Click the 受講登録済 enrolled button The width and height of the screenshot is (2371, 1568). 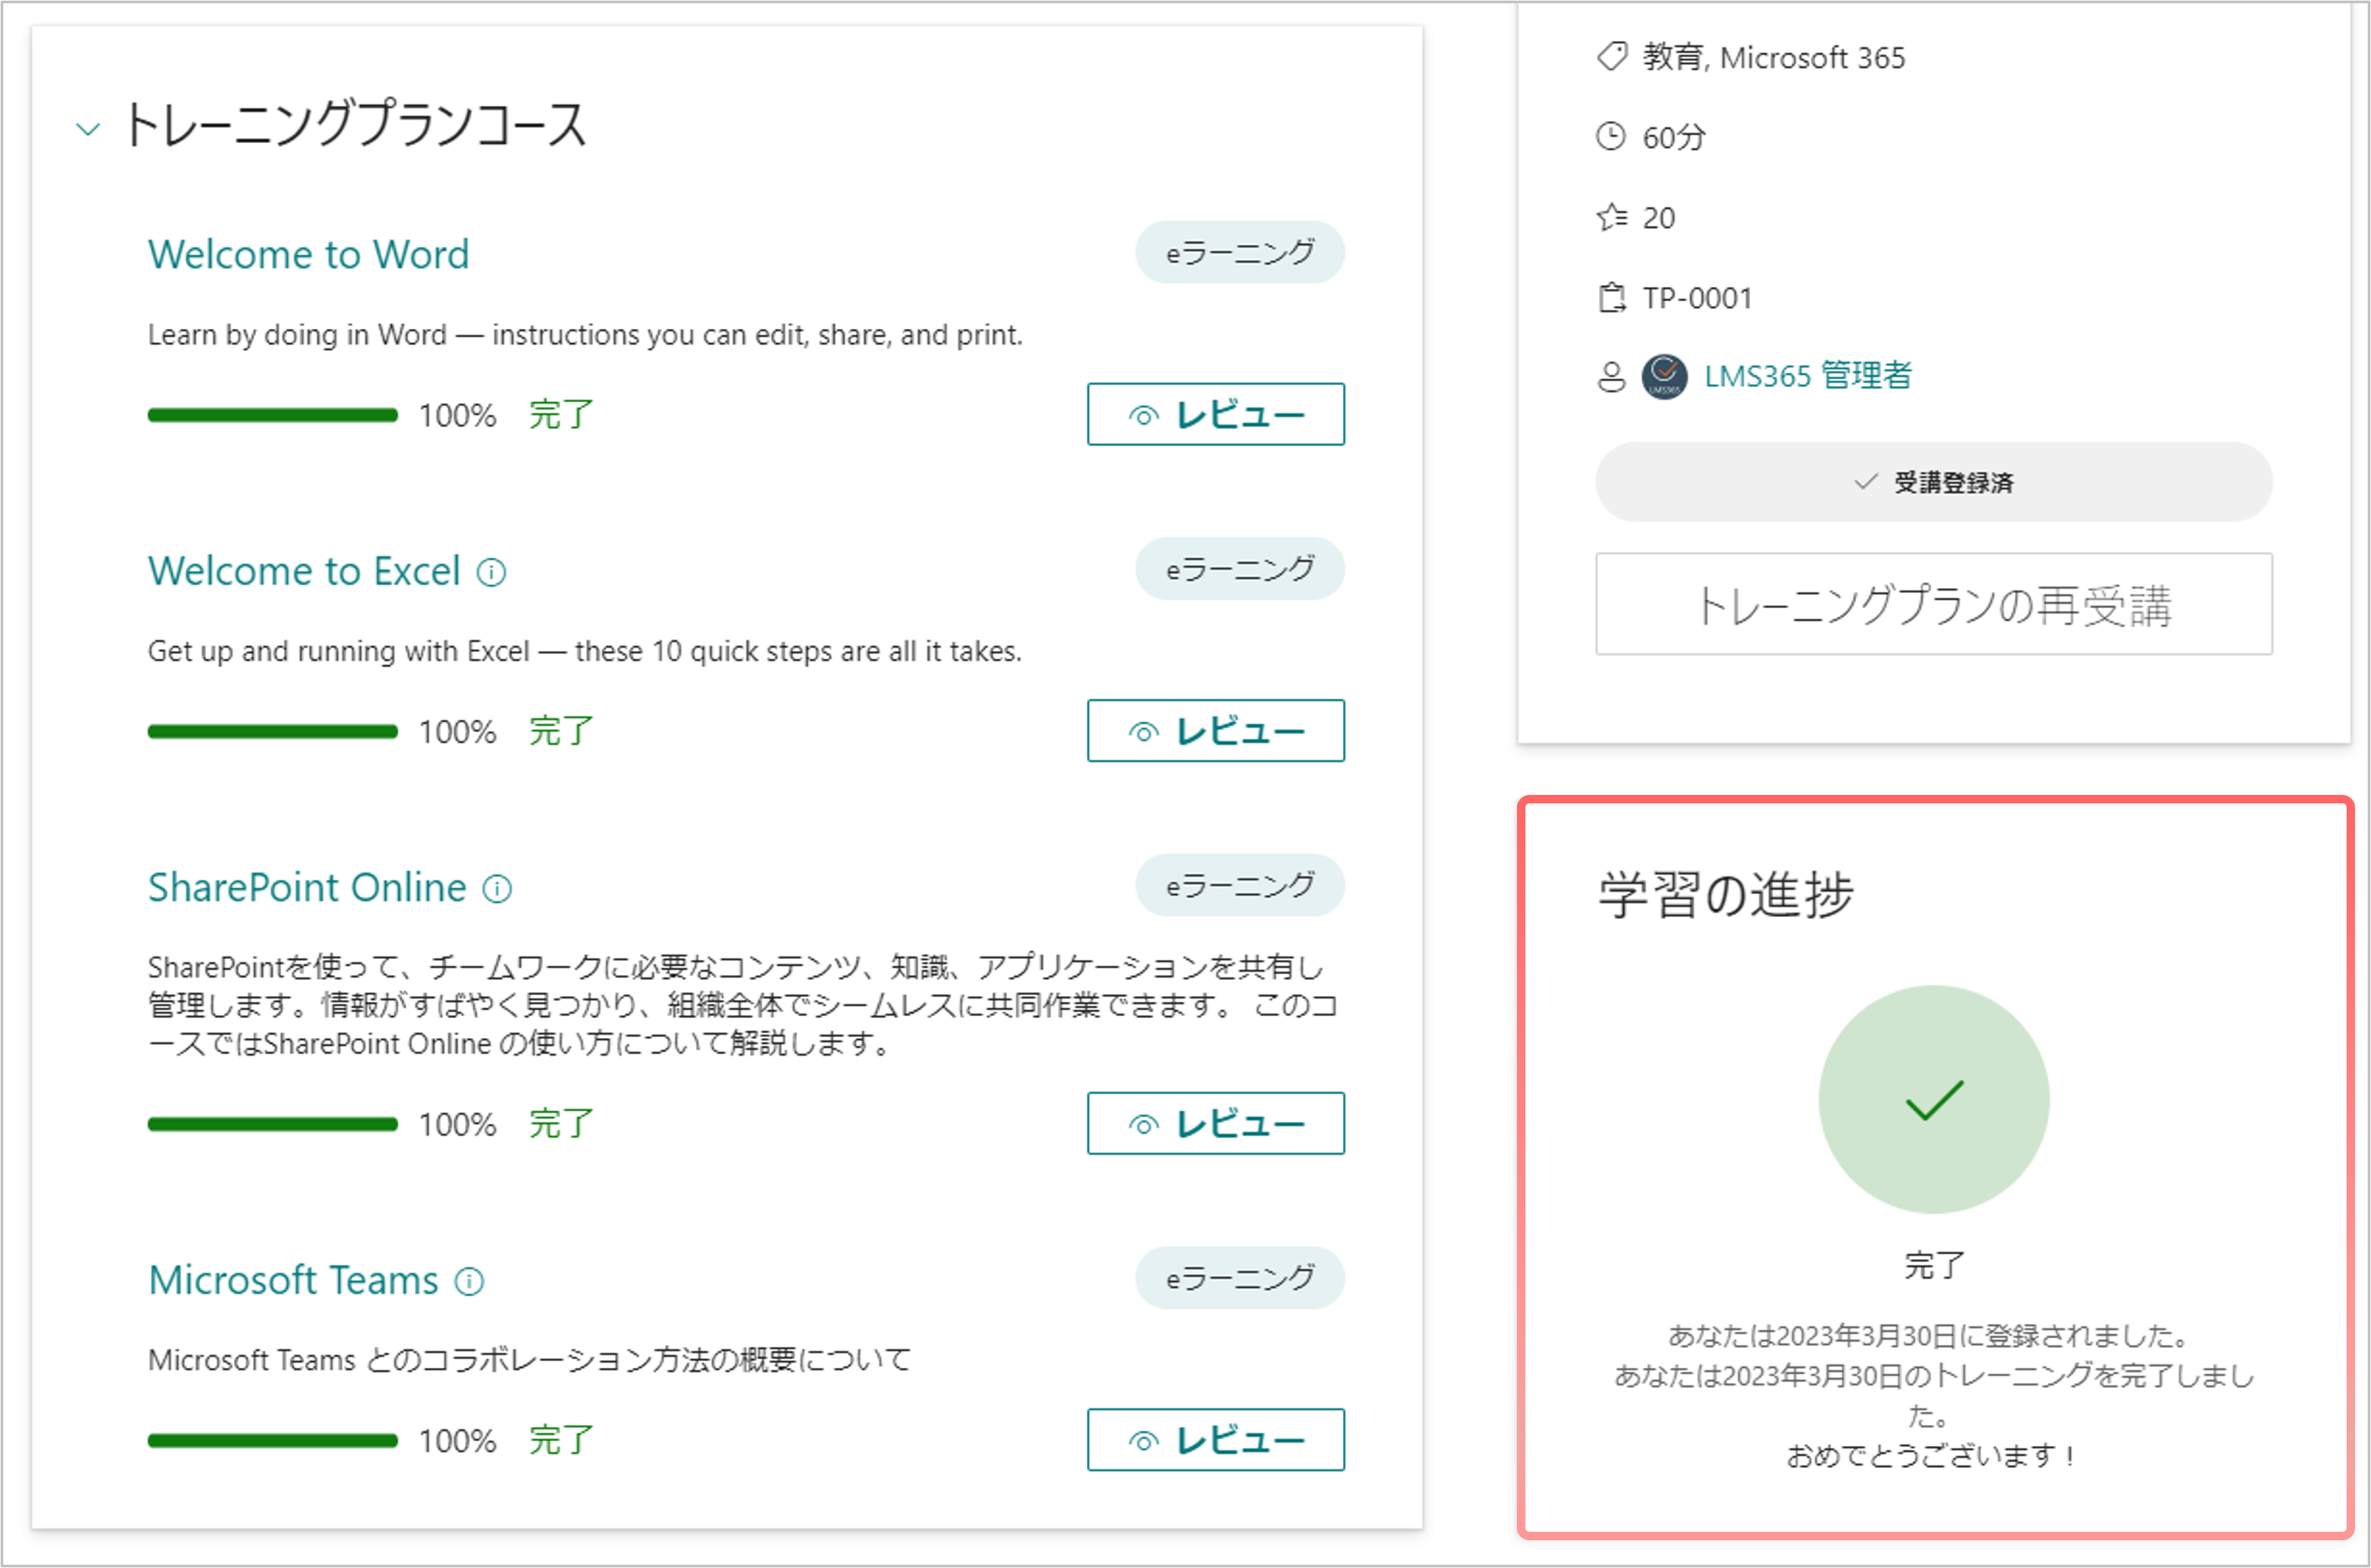tap(1933, 482)
